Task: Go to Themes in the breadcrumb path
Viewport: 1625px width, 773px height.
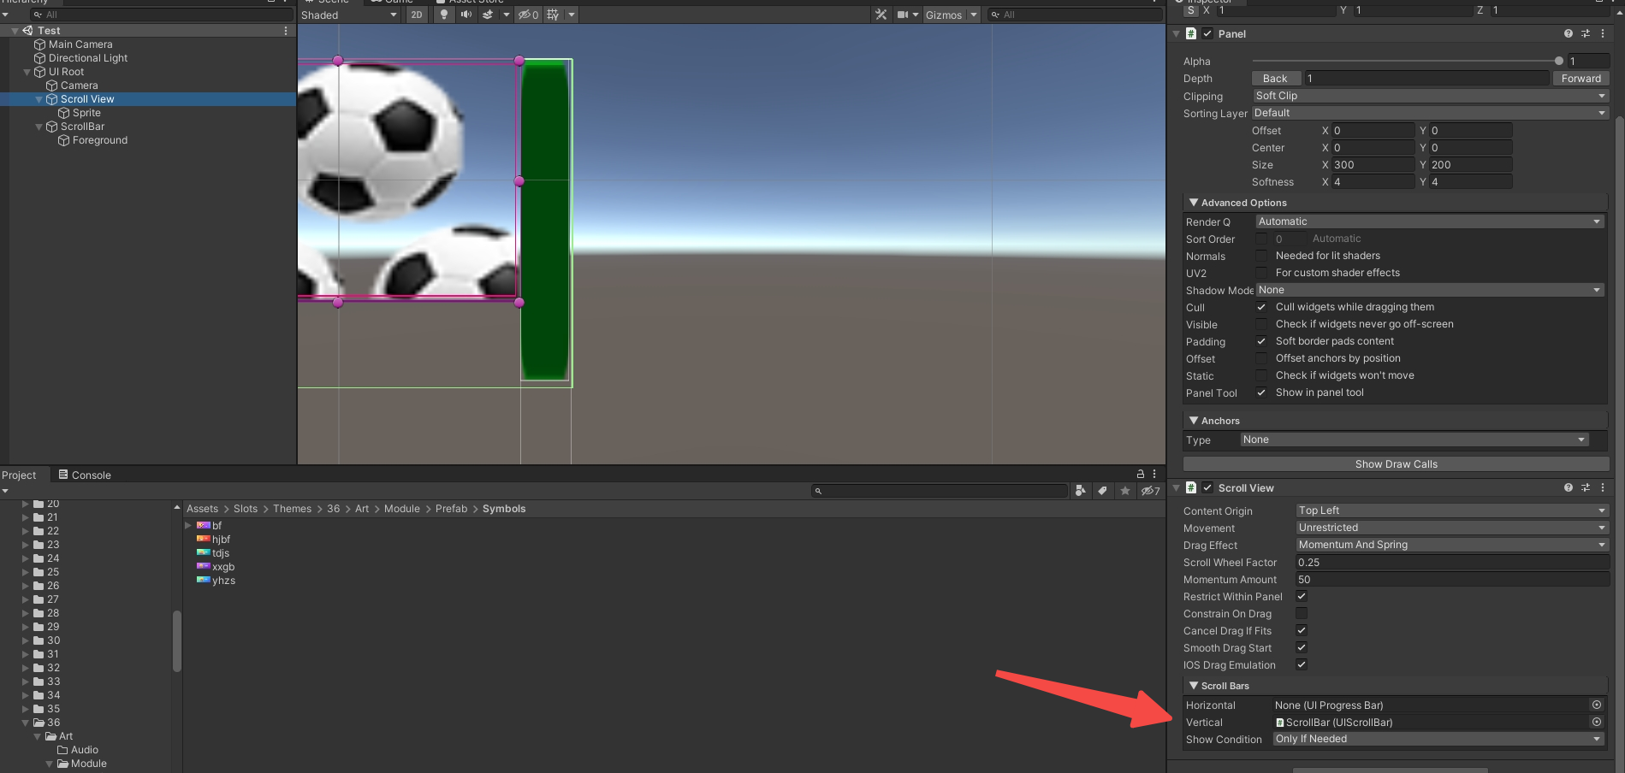Action: point(292,509)
